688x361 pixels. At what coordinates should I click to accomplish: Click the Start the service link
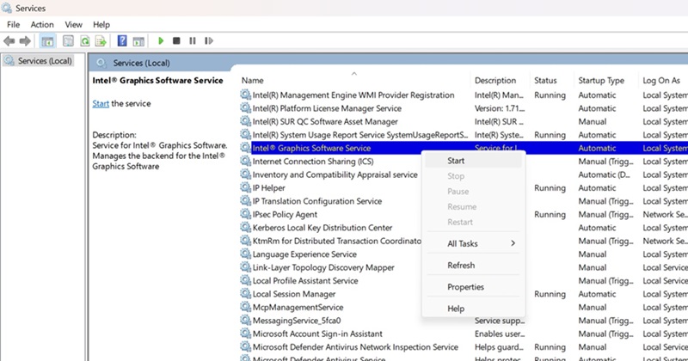coord(101,103)
